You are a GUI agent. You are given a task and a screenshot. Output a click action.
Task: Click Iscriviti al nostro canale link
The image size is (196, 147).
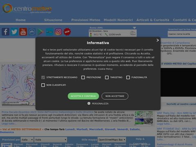181,104
